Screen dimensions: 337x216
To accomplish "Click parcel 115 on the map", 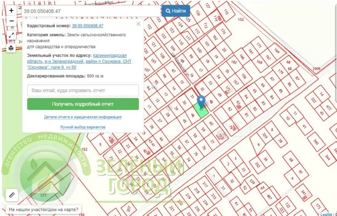I will coord(226,11).
